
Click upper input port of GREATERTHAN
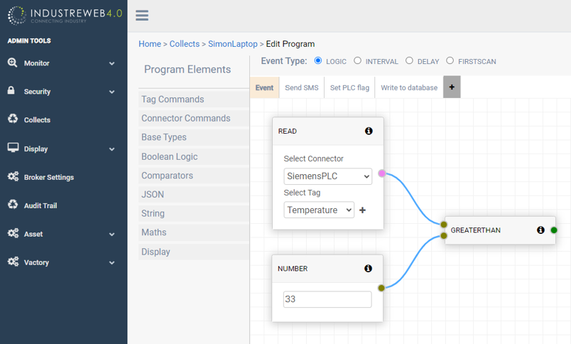click(444, 225)
